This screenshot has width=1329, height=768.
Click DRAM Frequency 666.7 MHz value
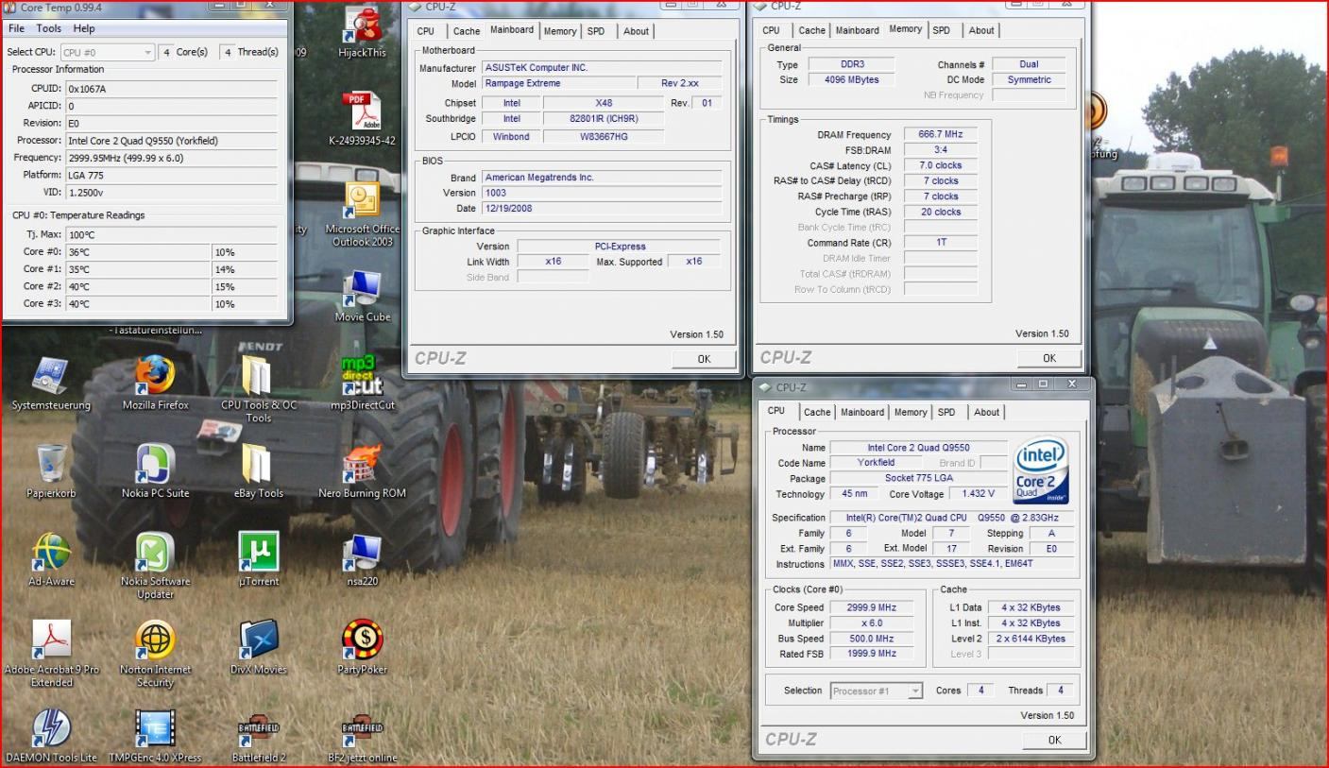pyautogui.click(x=940, y=135)
